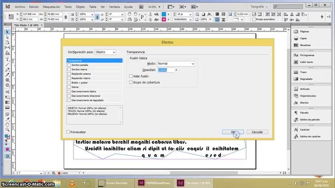Click the Opacidad input field

pos(166,70)
